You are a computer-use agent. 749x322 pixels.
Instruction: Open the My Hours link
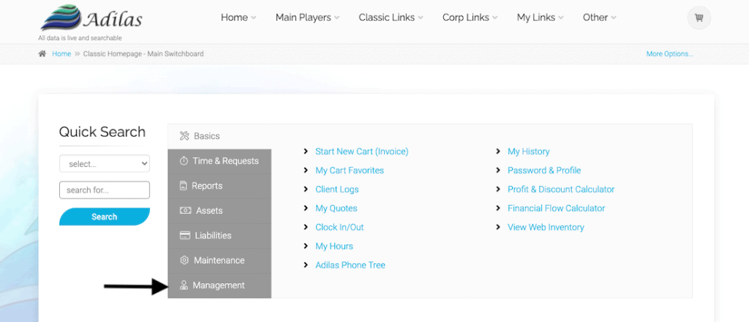click(334, 246)
